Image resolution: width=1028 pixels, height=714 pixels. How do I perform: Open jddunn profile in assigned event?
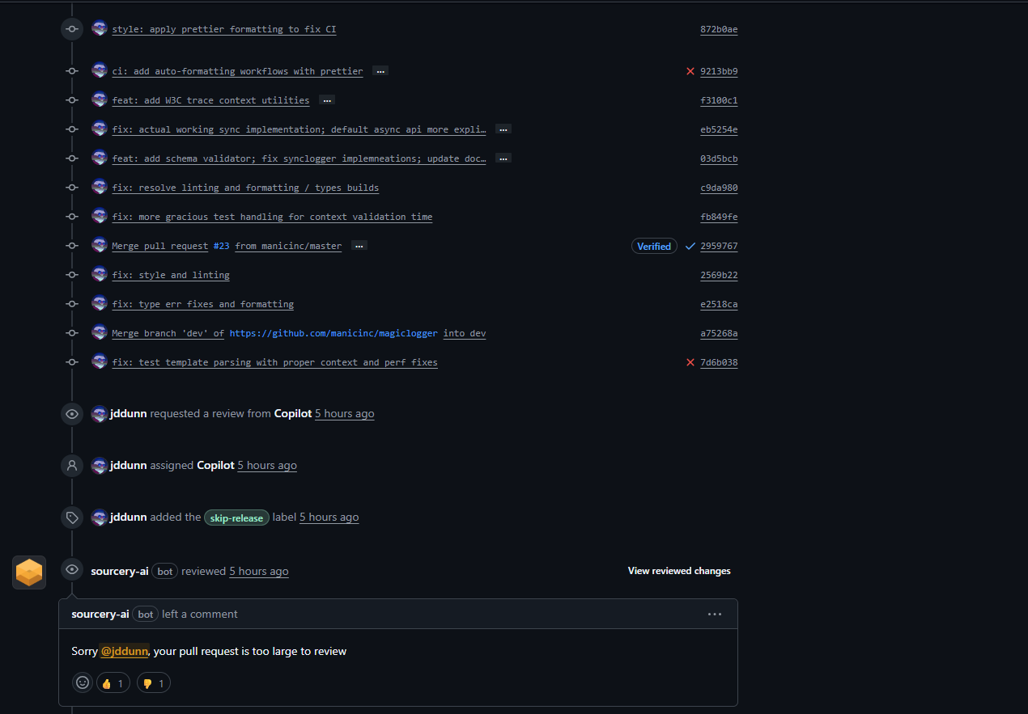point(129,465)
